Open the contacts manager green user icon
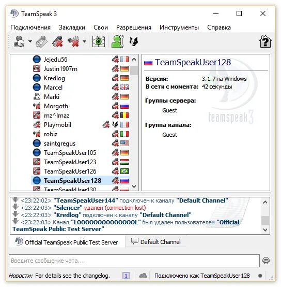This screenshot has width=281, height=287. tap(118, 41)
